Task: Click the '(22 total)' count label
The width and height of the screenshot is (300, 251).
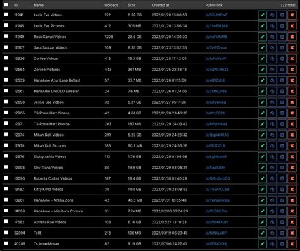Action: tap(289, 5)
